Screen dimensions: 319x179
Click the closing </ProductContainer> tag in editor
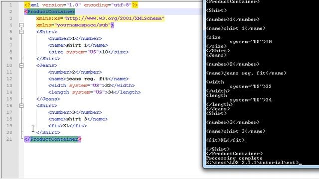[x=53, y=139]
